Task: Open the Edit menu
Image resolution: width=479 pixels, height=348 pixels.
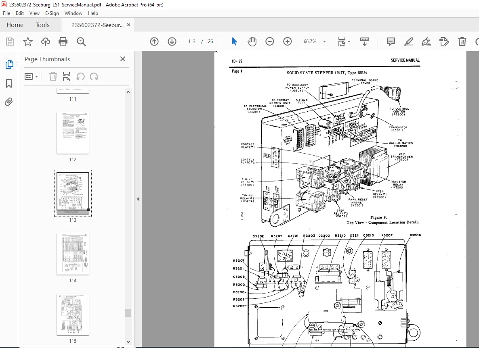Action: (20, 13)
